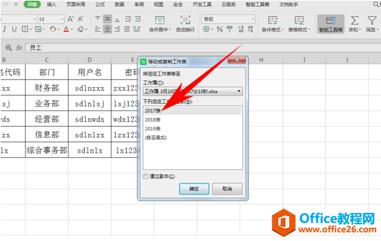This screenshot has height=241, width=381.
Task: Click the search icon at top right
Action: (x=376, y=5)
